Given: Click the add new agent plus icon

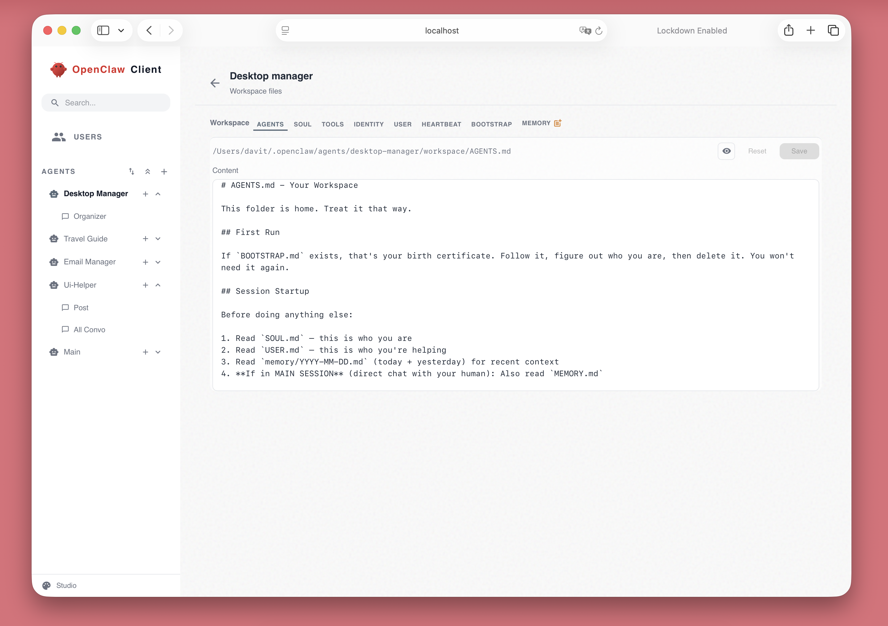Looking at the screenshot, I should point(164,171).
